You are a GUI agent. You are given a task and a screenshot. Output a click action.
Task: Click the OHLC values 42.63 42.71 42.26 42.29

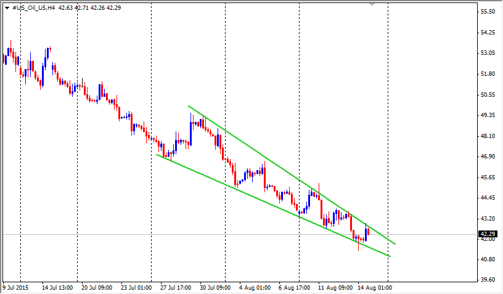pyautogui.click(x=89, y=7)
